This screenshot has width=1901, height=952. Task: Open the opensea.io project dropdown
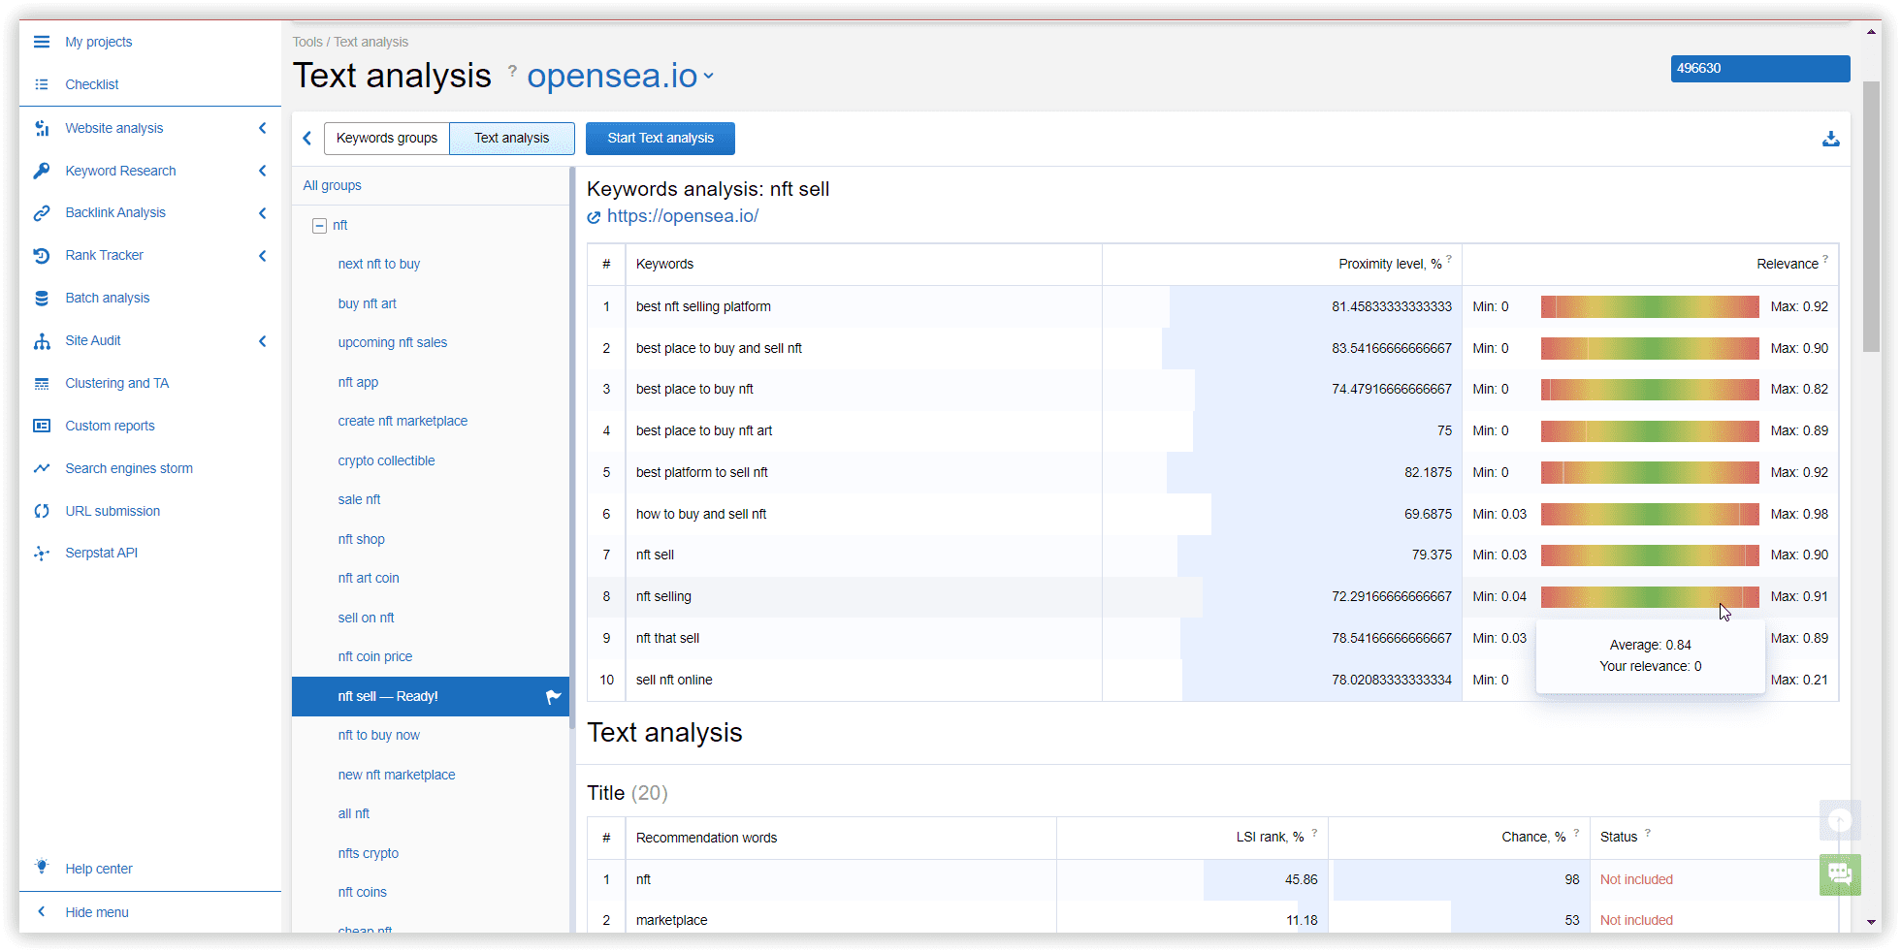point(621,76)
